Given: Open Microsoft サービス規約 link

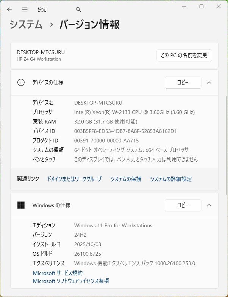Looking at the screenshot, I should click(58, 273).
